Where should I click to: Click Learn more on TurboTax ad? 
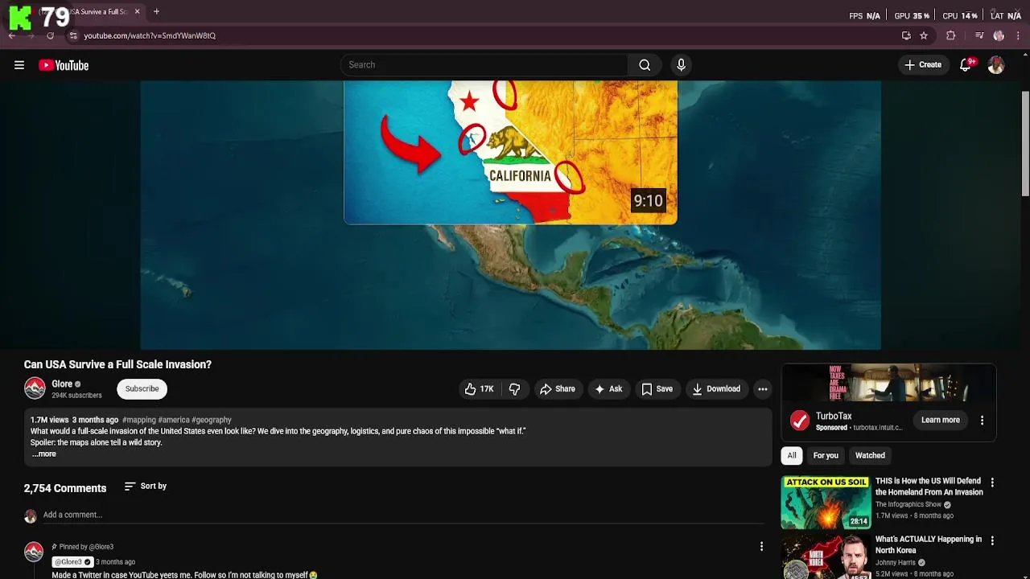tap(940, 420)
